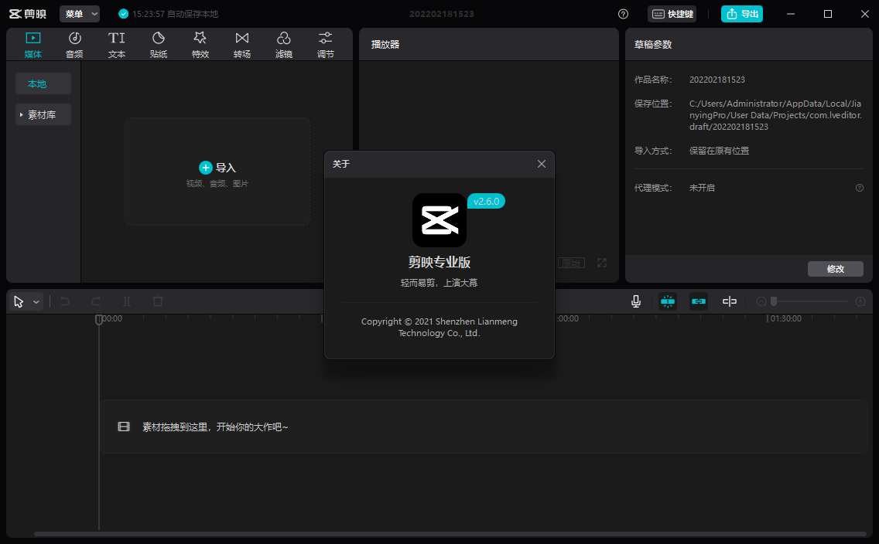879x544 pixels.
Task: Click the split clip icon
Action: click(x=127, y=301)
